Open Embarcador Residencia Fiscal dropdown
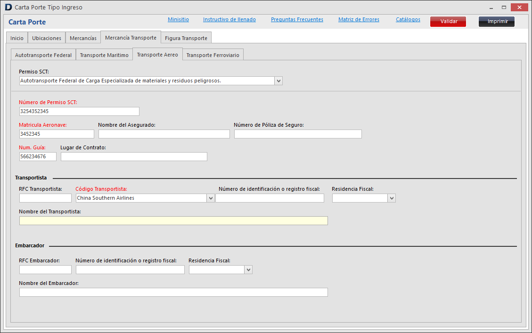Screen dimensions: 532x333 coord(248,270)
